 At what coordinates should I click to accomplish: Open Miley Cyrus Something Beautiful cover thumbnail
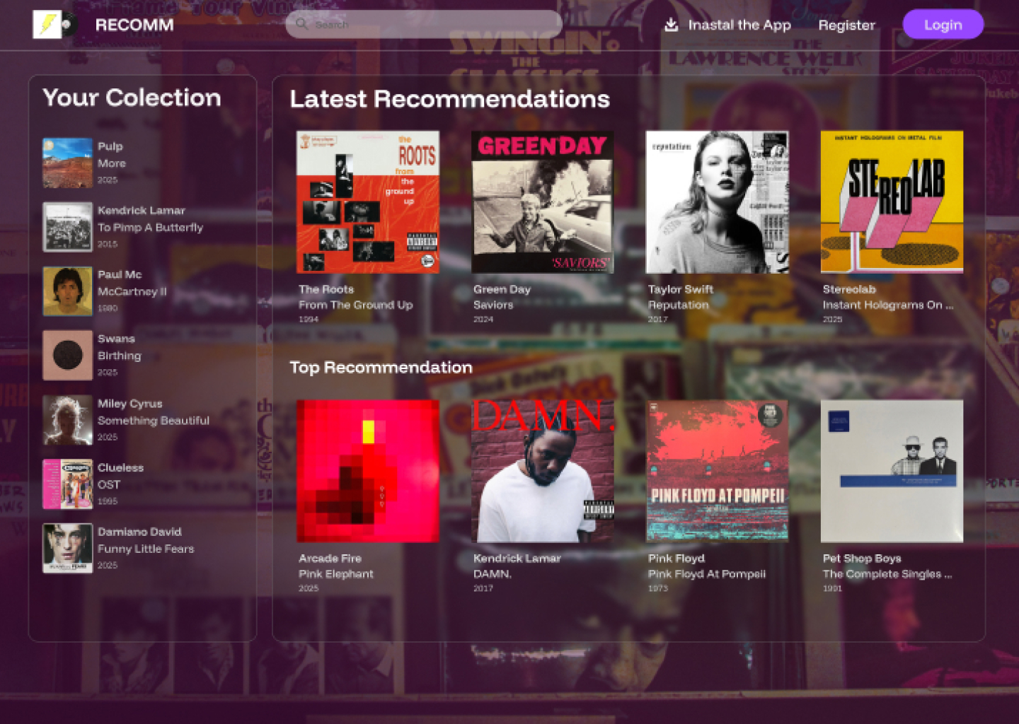[67, 420]
